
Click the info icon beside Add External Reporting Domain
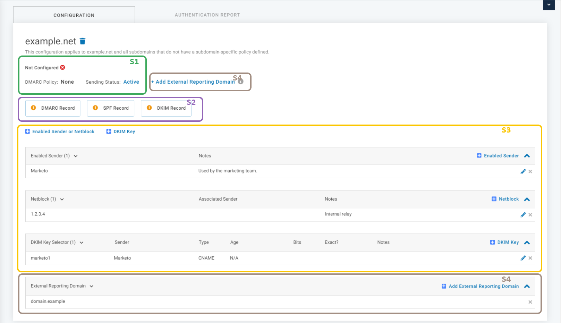[x=241, y=82]
